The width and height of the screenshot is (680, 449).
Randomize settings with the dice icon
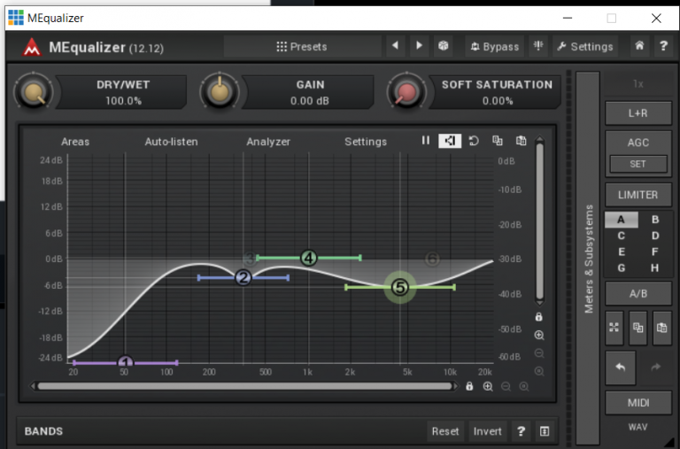coord(444,45)
